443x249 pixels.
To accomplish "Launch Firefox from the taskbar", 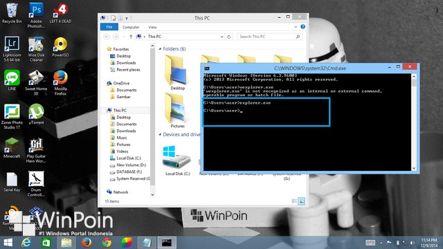I will (87, 243).
